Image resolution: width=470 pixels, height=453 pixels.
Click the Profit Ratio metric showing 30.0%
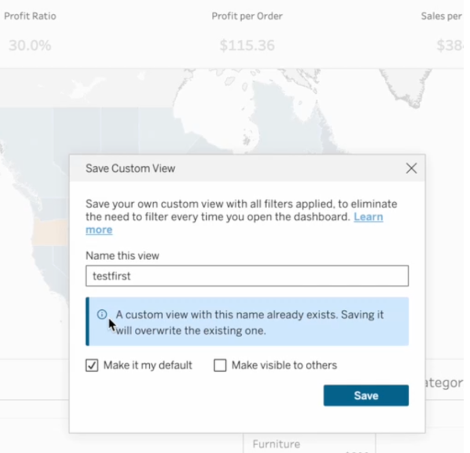(30, 45)
